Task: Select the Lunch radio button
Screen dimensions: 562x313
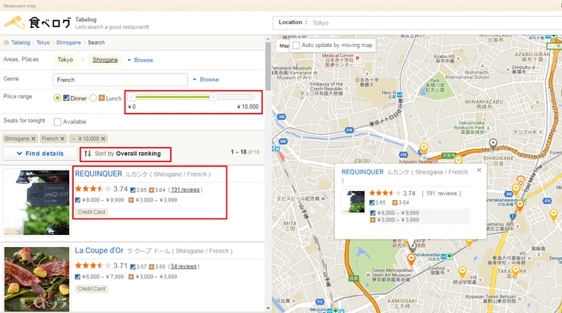Action: [x=93, y=98]
